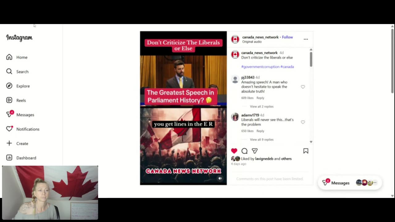Open canada_news_network profile from post header
The width and height of the screenshot is (395, 222).
click(260, 37)
